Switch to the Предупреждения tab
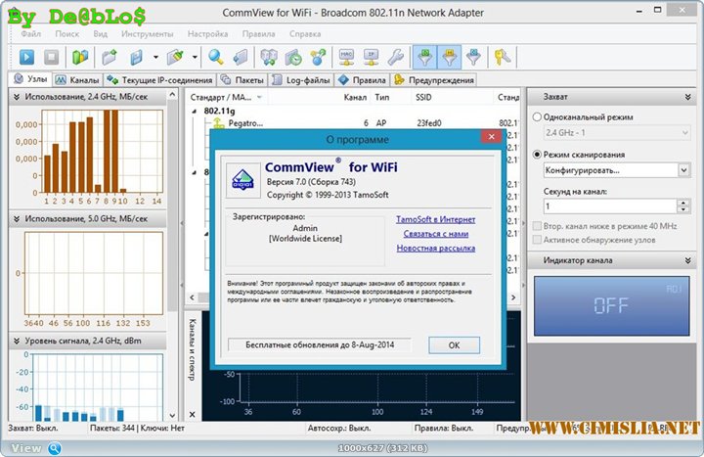The height and width of the screenshot is (457, 704). click(434, 80)
